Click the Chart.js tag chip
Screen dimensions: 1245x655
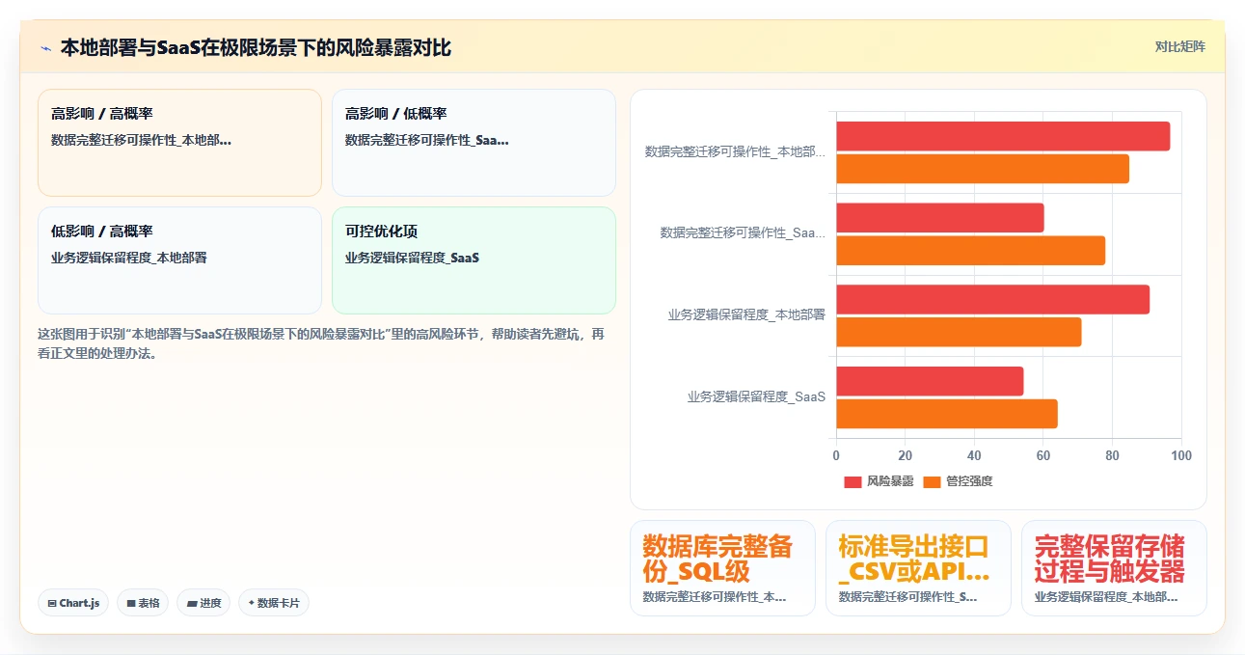[x=73, y=603]
